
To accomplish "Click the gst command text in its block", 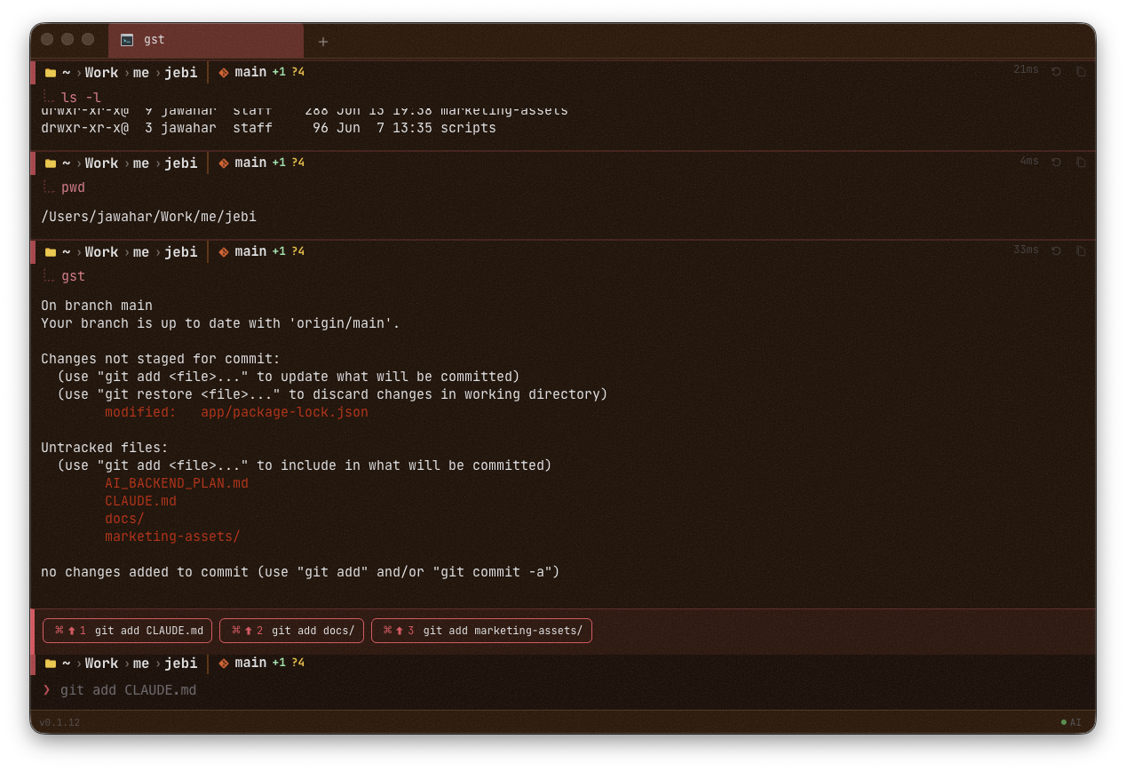I will coord(73,276).
